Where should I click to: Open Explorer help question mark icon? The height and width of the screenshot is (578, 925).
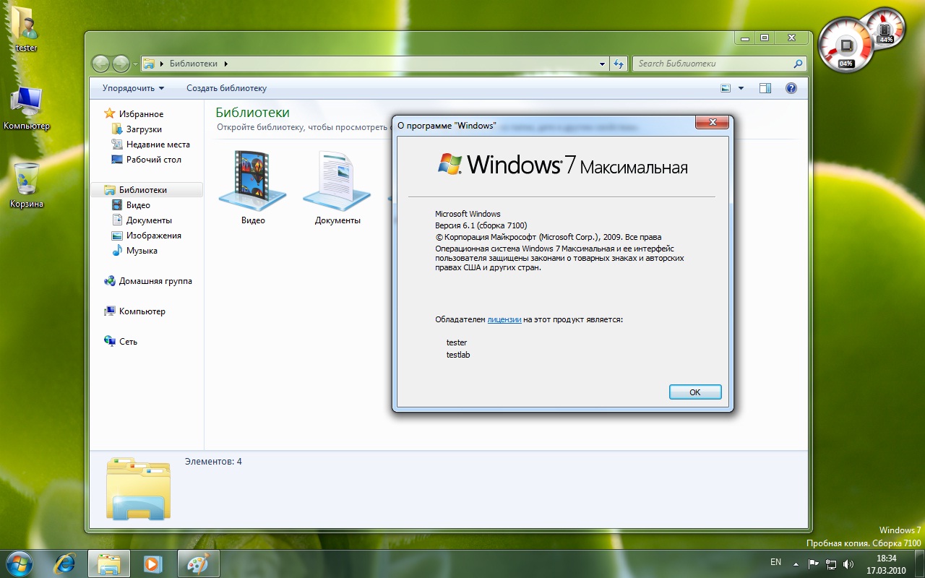point(791,88)
